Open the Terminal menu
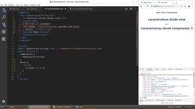Viewport: 195px width, 109px height. 33,5
